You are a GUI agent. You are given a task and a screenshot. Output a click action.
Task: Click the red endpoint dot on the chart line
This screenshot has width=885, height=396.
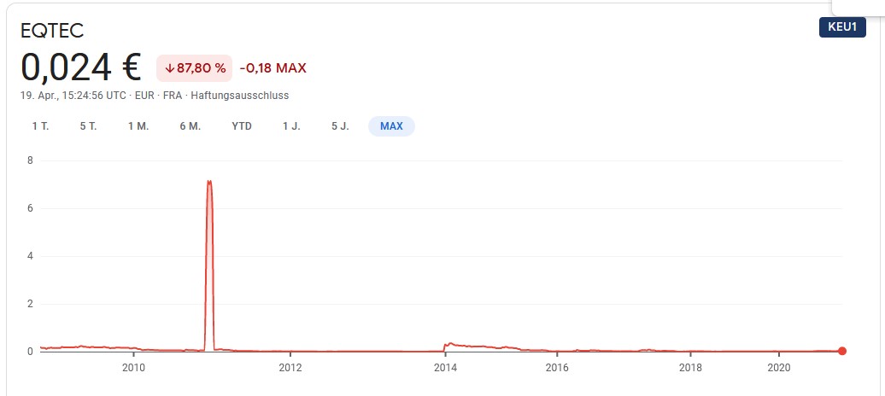coord(842,351)
